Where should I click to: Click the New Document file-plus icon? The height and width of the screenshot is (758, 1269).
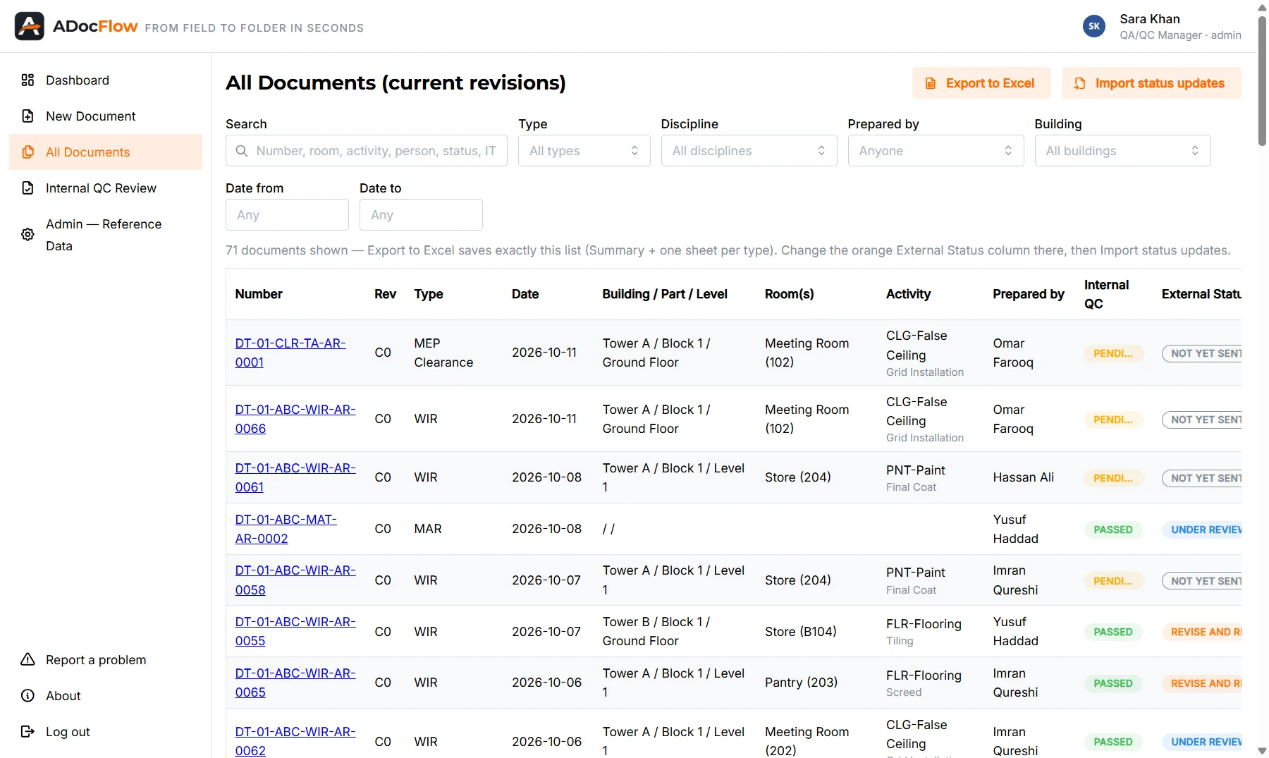click(27, 116)
